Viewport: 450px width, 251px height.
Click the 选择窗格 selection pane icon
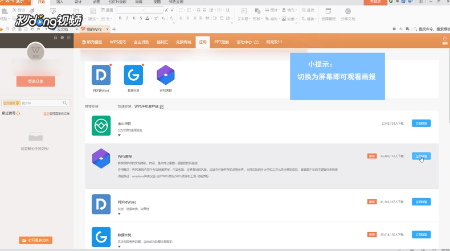328,11
